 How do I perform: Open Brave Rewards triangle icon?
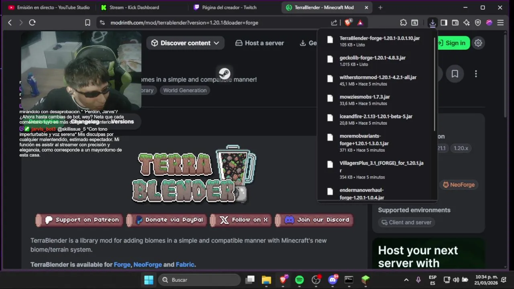360,23
